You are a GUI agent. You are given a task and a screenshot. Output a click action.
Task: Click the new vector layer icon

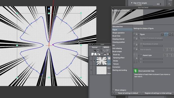click(95, 54)
